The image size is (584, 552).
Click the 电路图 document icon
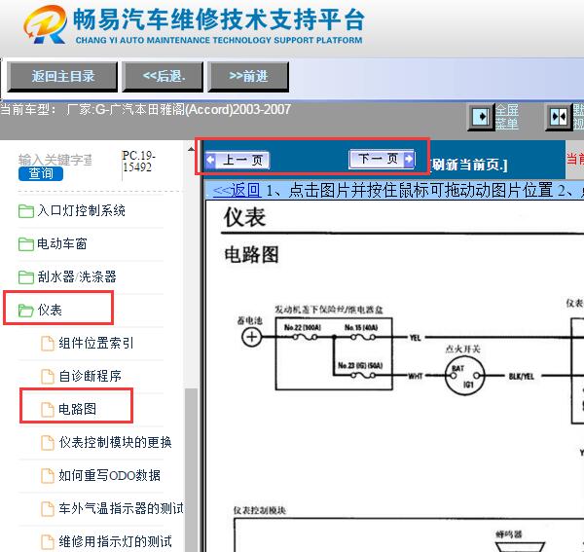(x=48, y=409)
